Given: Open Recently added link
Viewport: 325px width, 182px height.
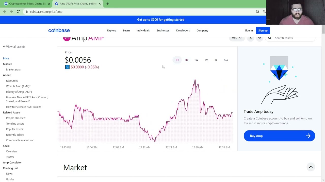Looking at the screenshot, I should 15,135.
